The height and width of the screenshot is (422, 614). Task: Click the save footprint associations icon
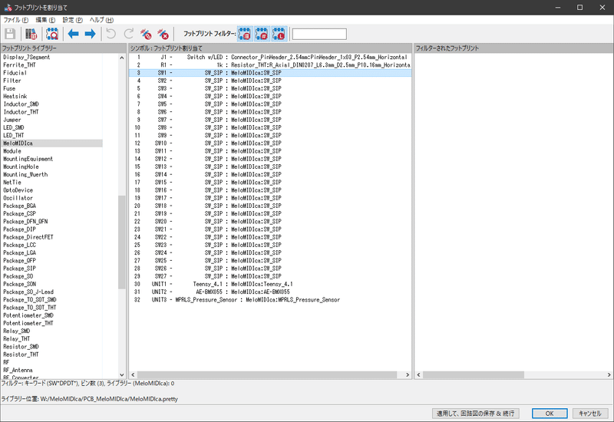tap(10, 34)
